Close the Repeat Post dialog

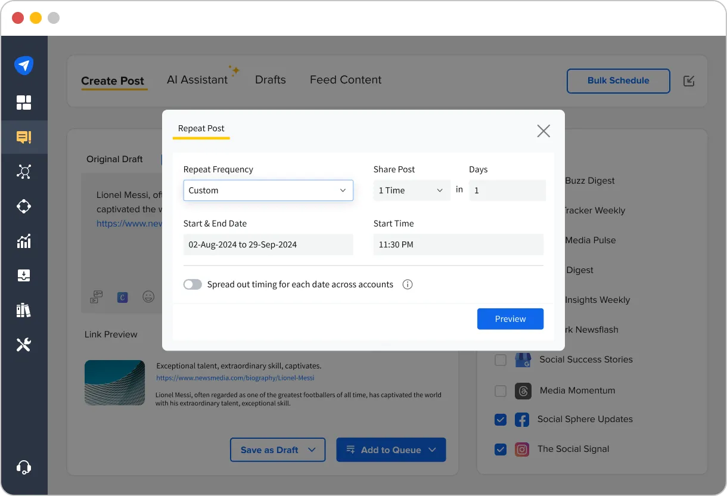pos(543,131)
